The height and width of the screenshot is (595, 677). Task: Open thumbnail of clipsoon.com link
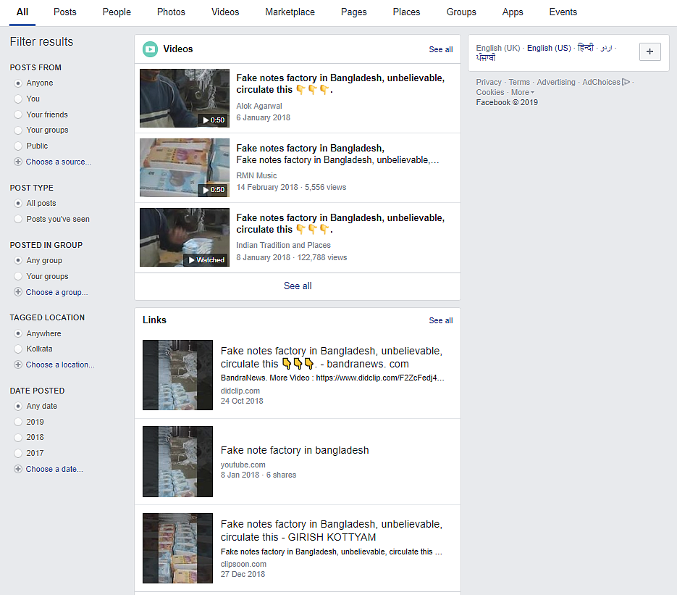click(177, 549)
